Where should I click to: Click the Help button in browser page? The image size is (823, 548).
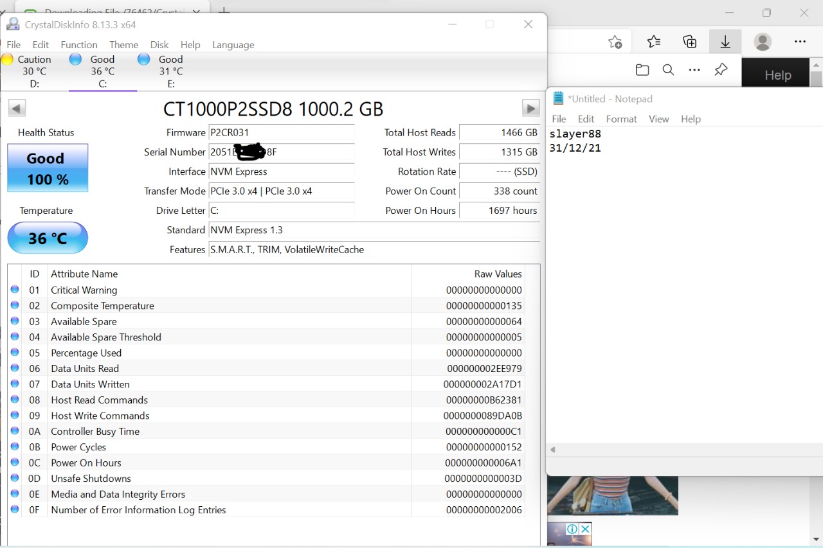point(777,75)
